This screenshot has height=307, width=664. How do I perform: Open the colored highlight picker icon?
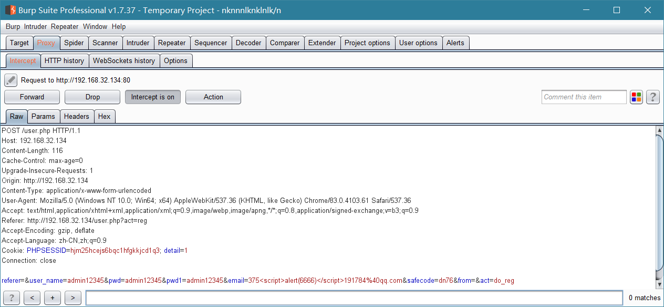click(636, 97)
